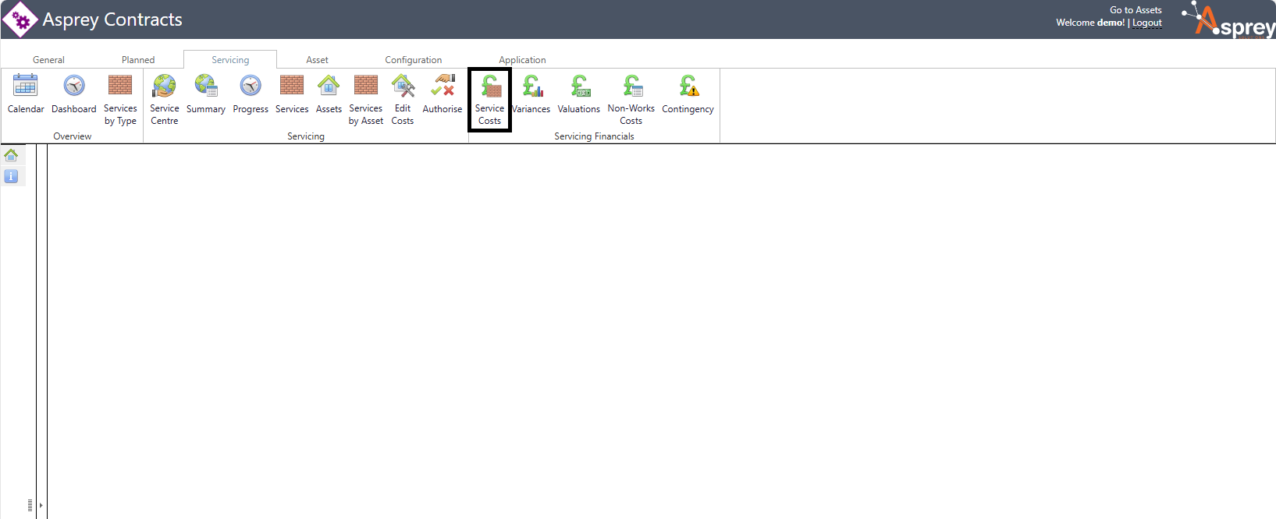Click the Authorise icon
The image size is (1276, 519).
(443, 86)
